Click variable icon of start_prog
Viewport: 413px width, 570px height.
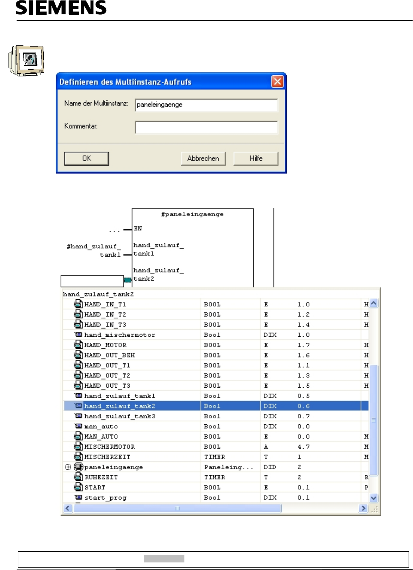click(78, 498)
